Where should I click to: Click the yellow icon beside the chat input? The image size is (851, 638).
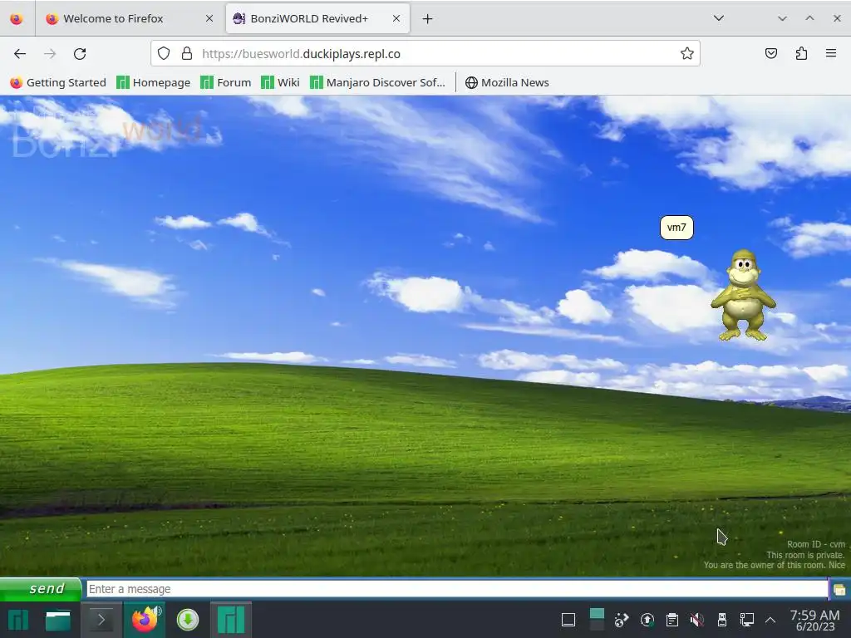(x=839, y=590)
